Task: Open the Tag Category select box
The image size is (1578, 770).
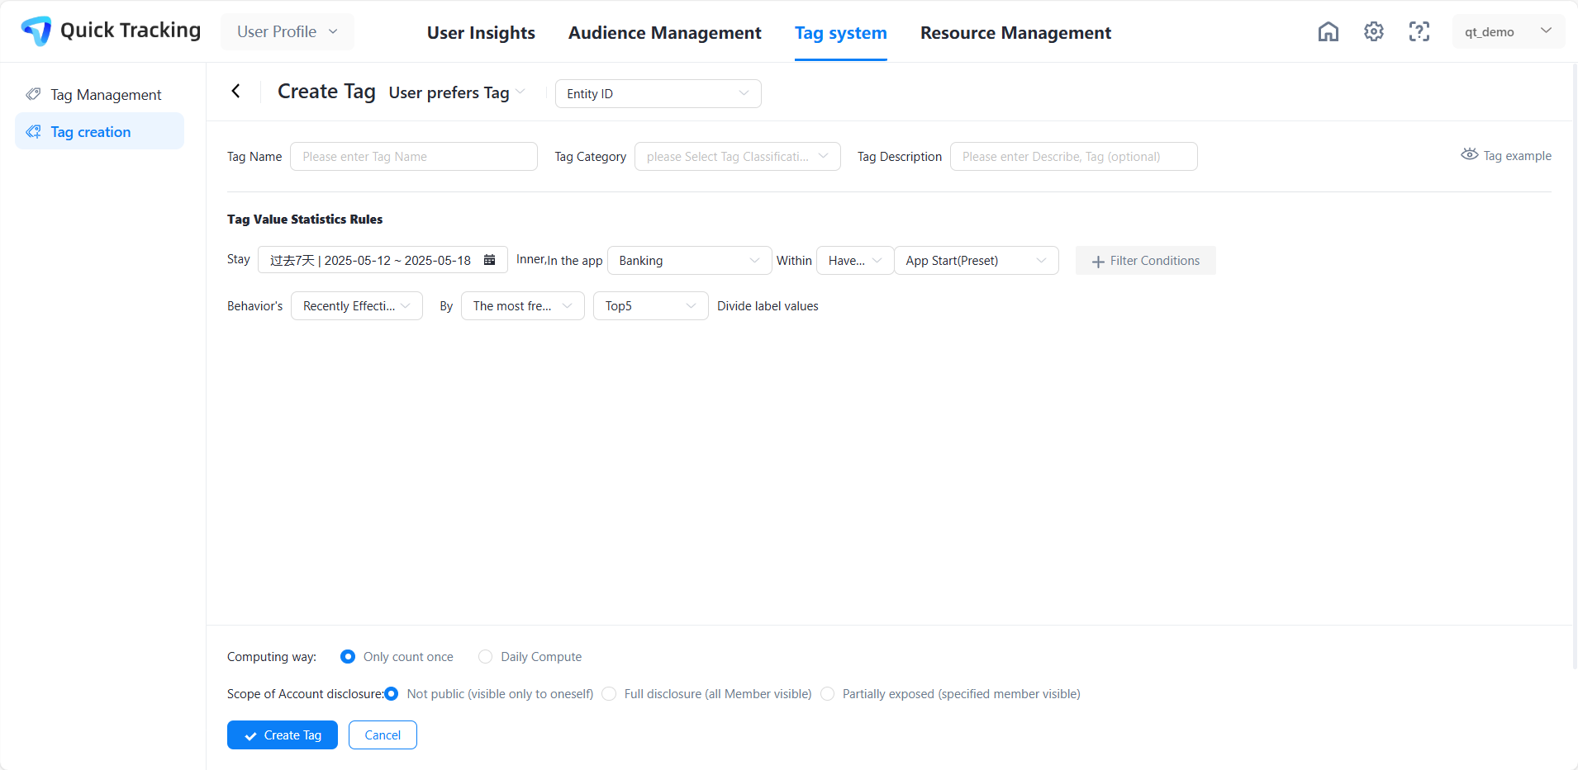Action: point(738,157)
